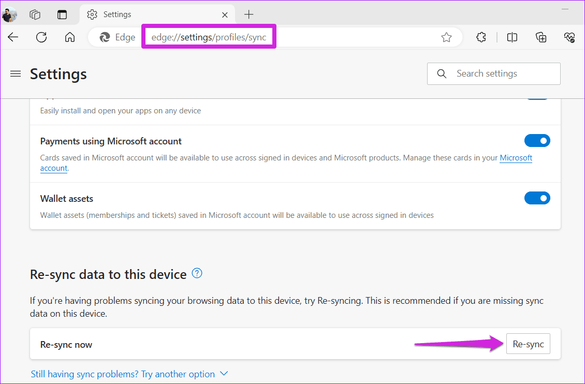Screen dimensions: 585x384
Task: Turn off Wallet assets syncing
Action: coord(537,198)
